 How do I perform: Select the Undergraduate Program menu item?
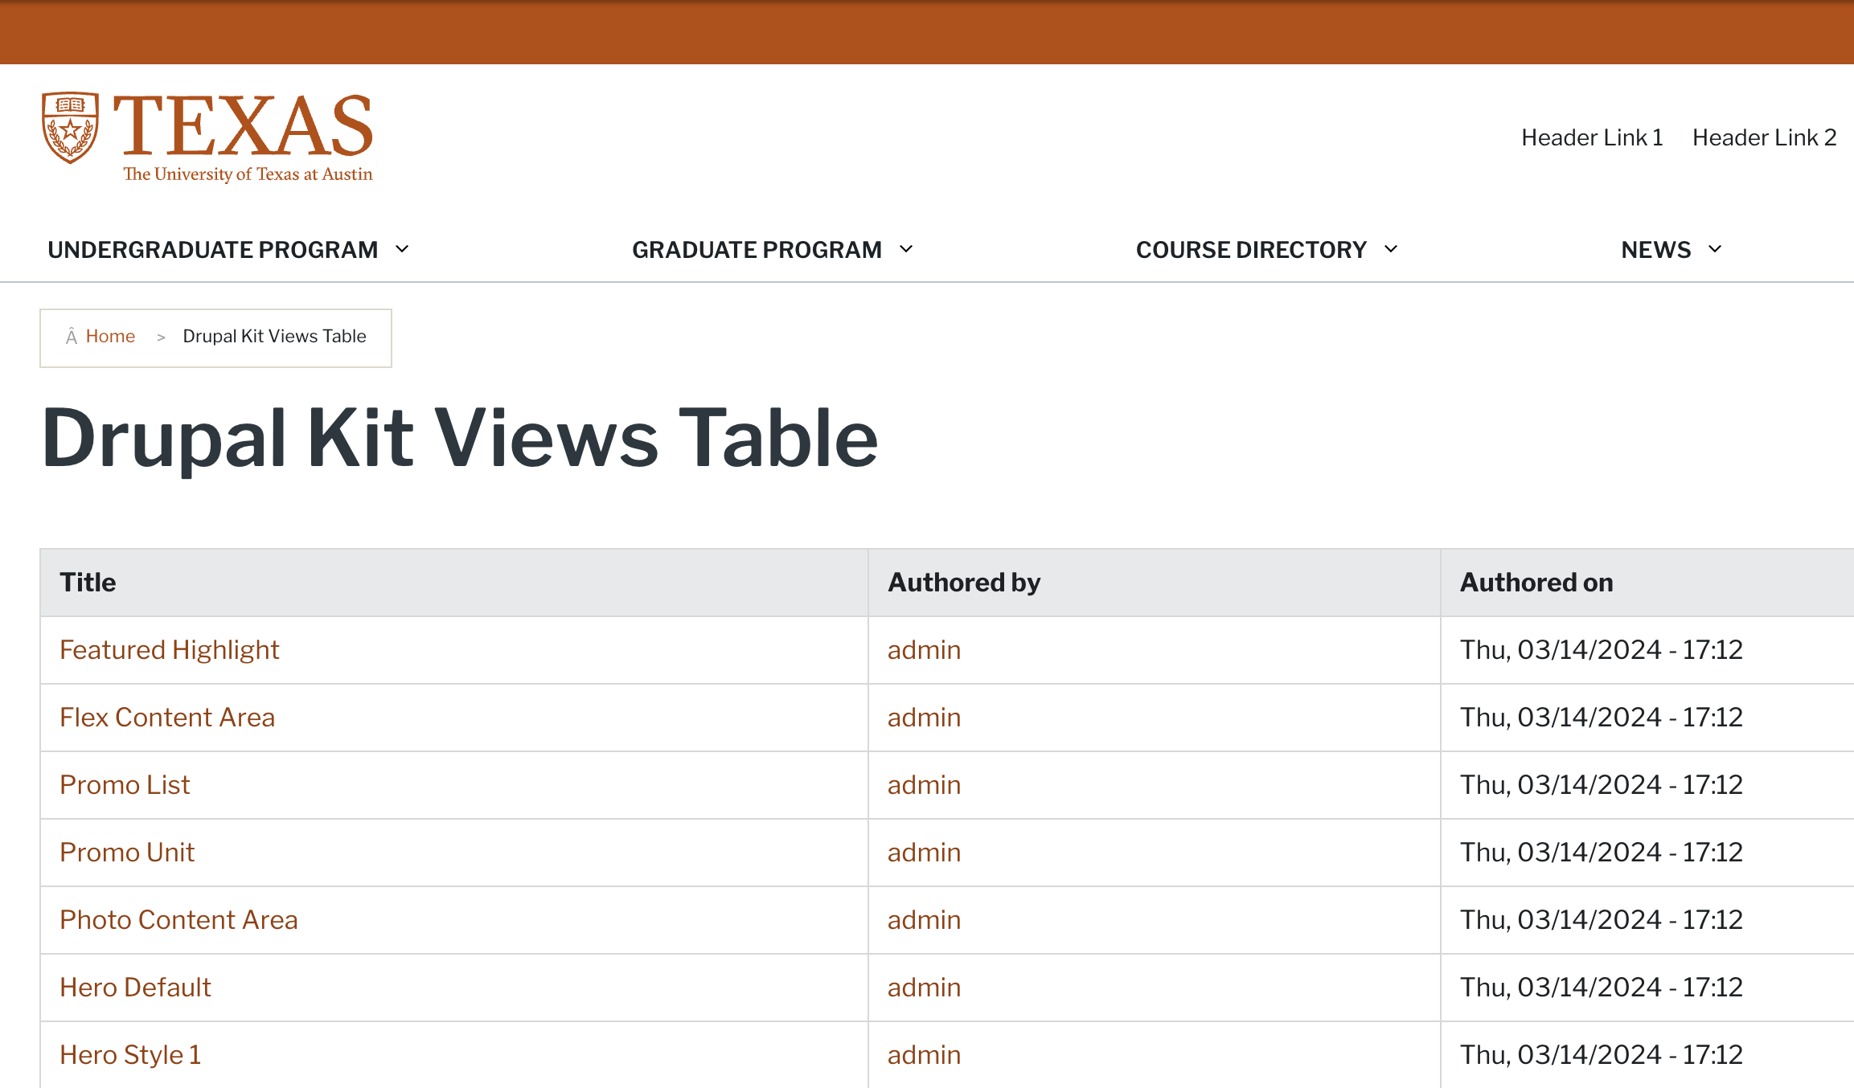pos(214,250)
